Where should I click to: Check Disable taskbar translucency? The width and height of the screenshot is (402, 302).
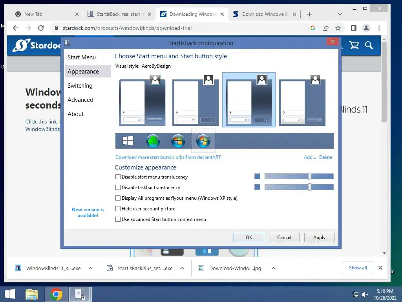[118, 188]
